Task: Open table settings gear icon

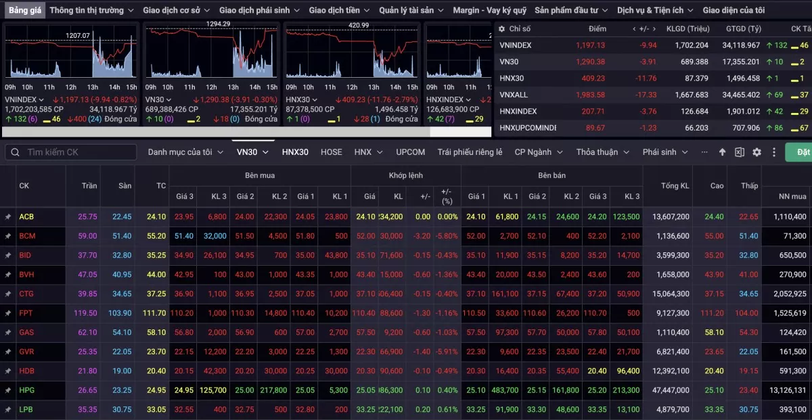Action: coord(757,152)
